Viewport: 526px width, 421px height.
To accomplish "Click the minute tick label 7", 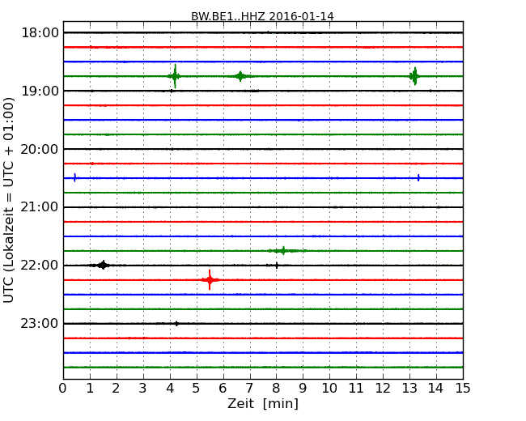I will click(249, 389).
